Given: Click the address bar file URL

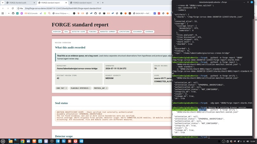Looking at the screenshot, I should pyautogui.click(x=63, y=8).
